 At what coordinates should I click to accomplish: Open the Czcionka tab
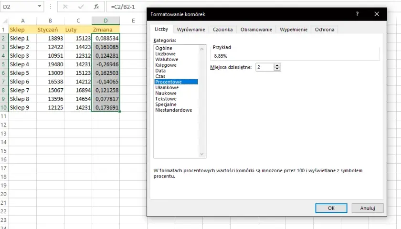tap(223, 30)
